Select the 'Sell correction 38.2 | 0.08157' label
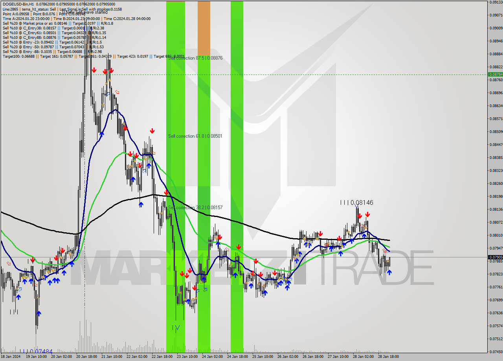Viewport: 503px width, 361px height. (x=195, y=207)
